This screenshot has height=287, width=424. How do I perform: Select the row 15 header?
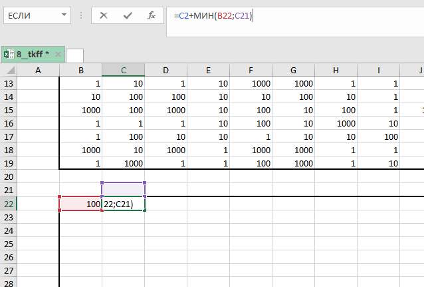[x=9, y=110]
